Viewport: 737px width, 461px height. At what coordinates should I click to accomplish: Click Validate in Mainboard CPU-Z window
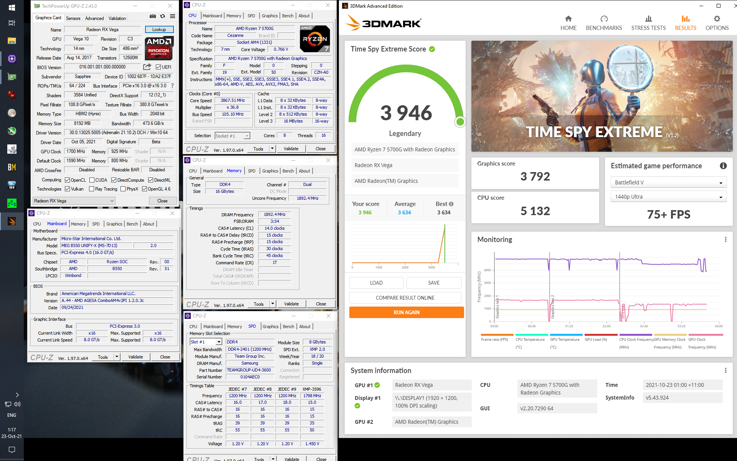136,357
